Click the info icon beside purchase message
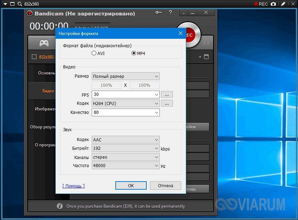The width and height of the screenshot is (298, 220). pos(60,206)
